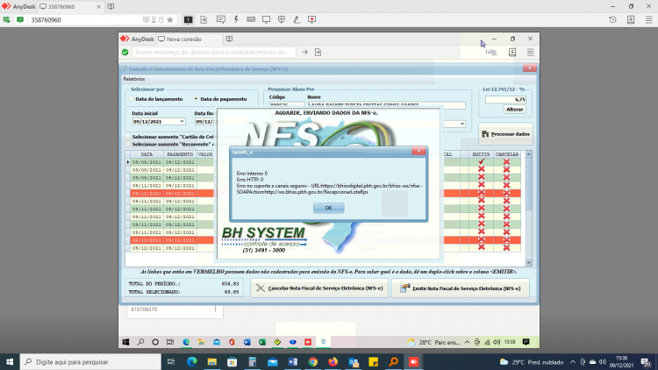This screenshot has width=658, height=370.
Task: Open Firefox from the local taskbar
Action: pyautogui.click(x=333, y=361)
